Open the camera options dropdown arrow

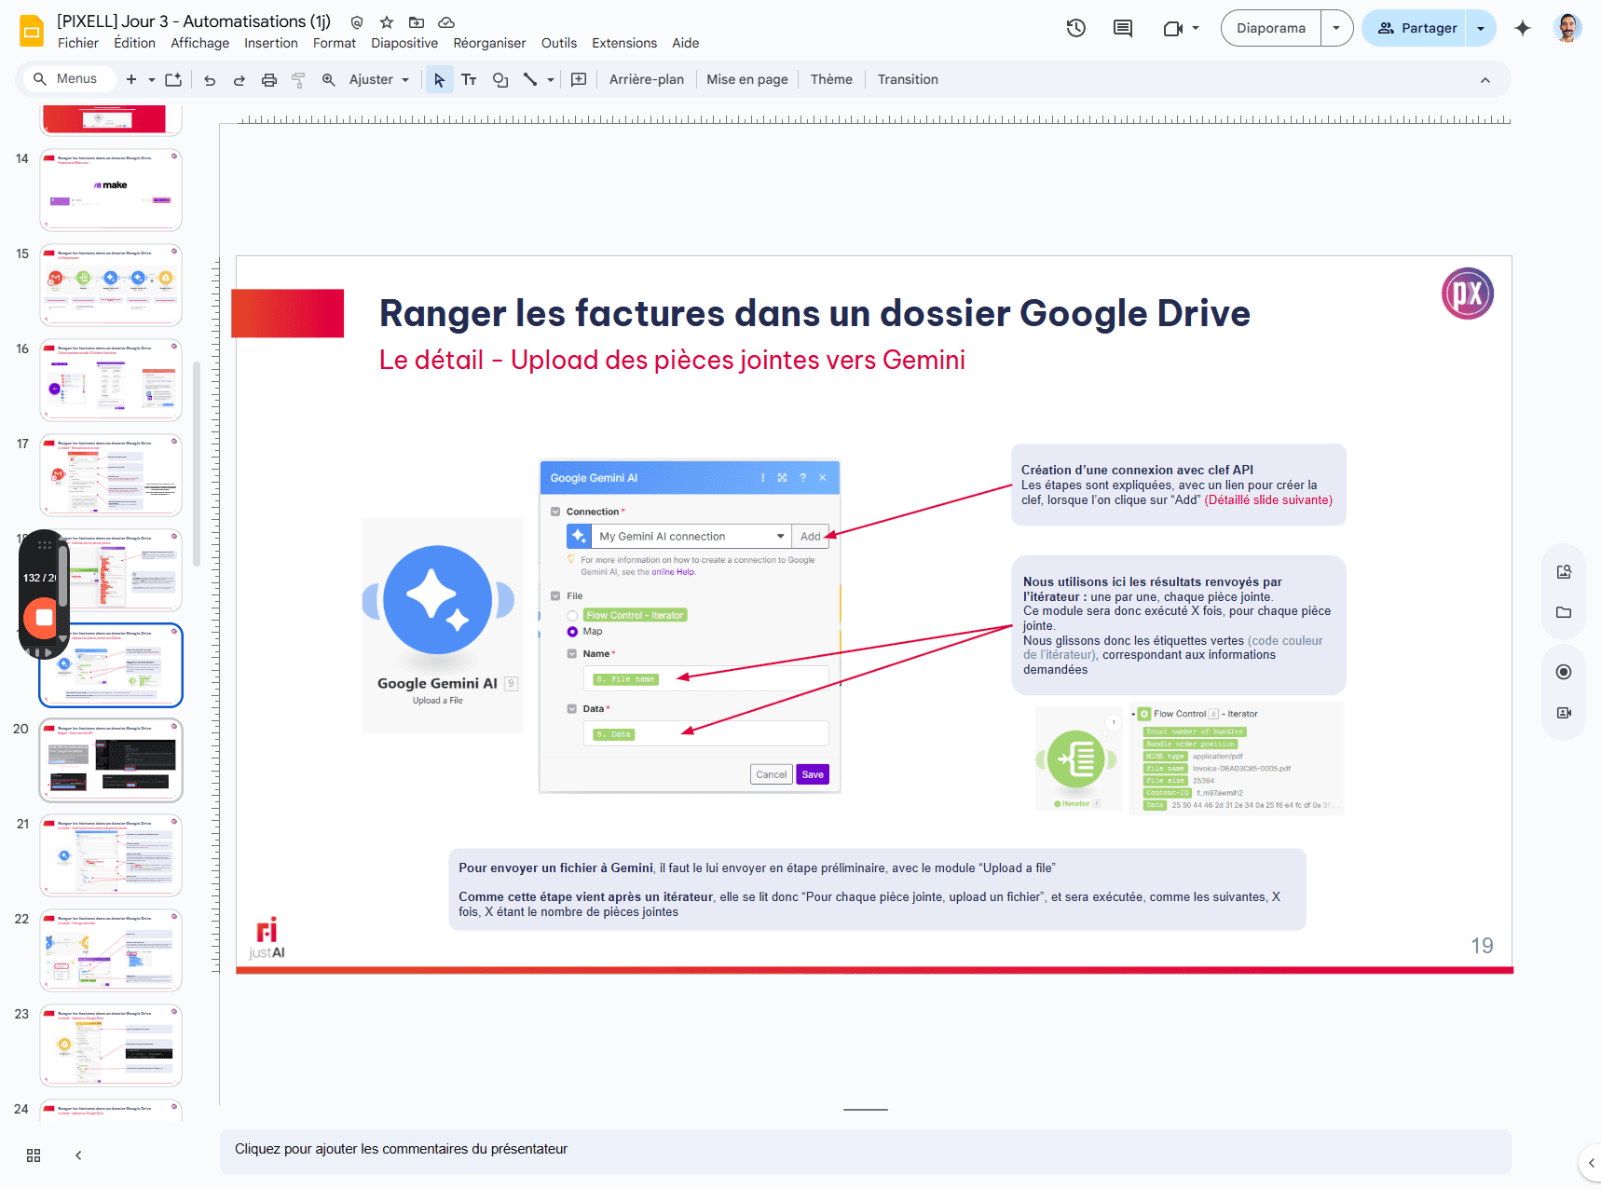coord(1196,29)
